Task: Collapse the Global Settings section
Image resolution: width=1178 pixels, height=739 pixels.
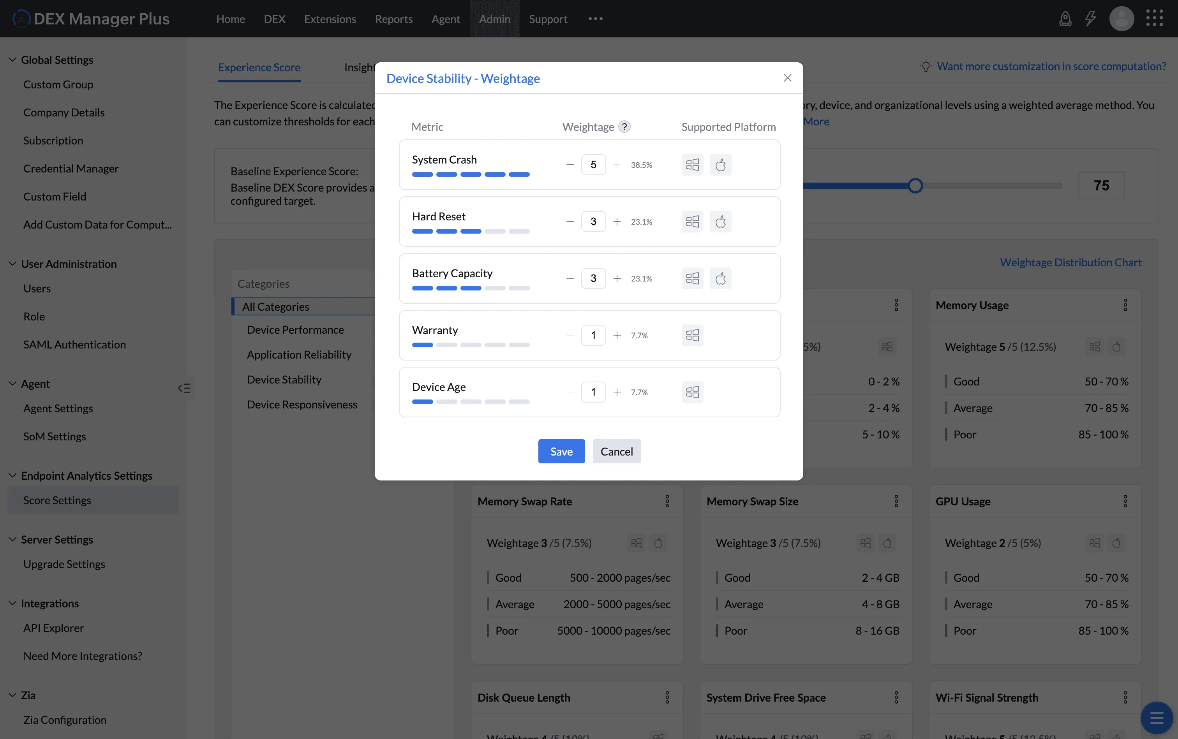Action: [12, 60]
